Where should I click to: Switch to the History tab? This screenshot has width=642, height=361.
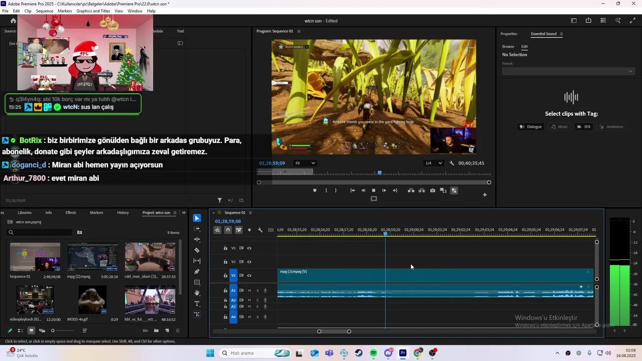[123, 213]
